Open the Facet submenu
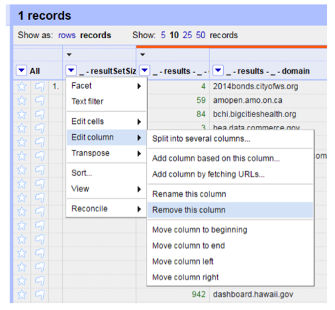The image size is (335, 310). click(x=106, y=86)
